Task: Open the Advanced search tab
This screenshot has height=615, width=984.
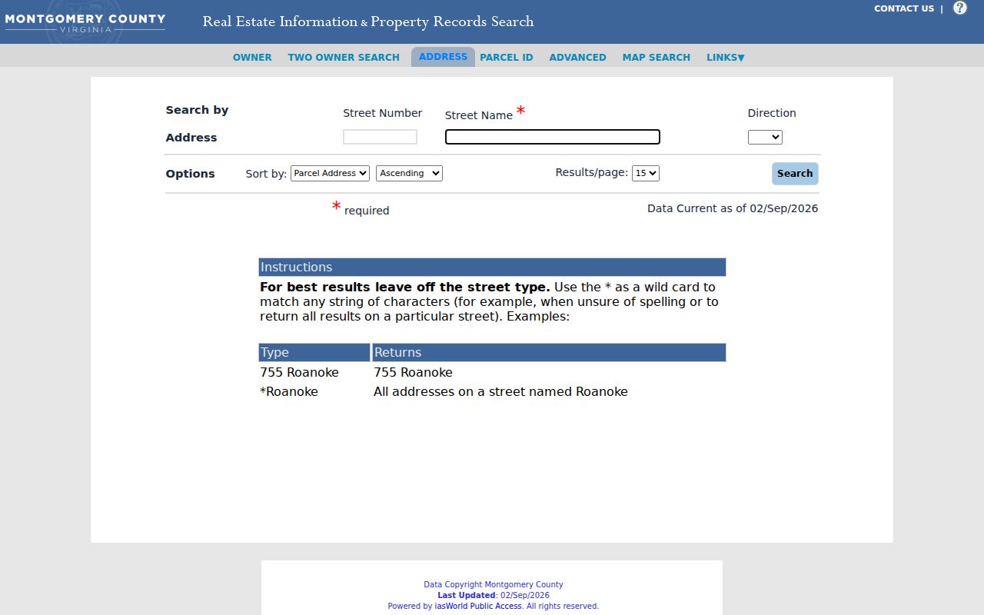Action: click(x=577, y=58)
